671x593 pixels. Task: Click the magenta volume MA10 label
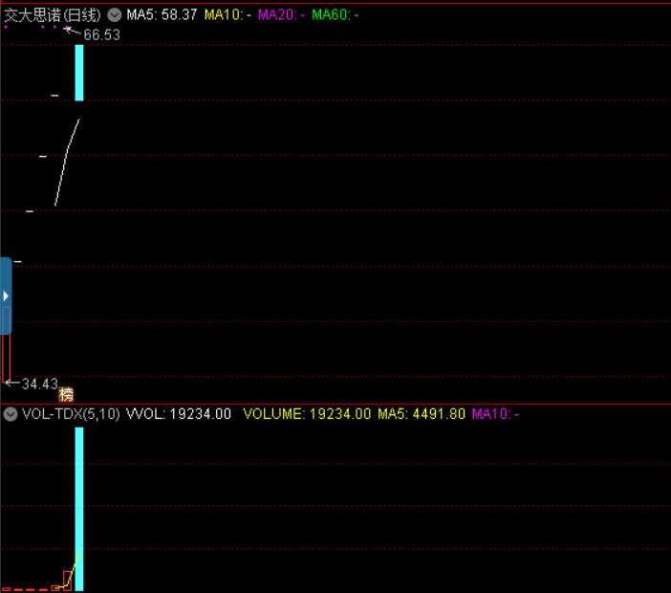point(495,414)
